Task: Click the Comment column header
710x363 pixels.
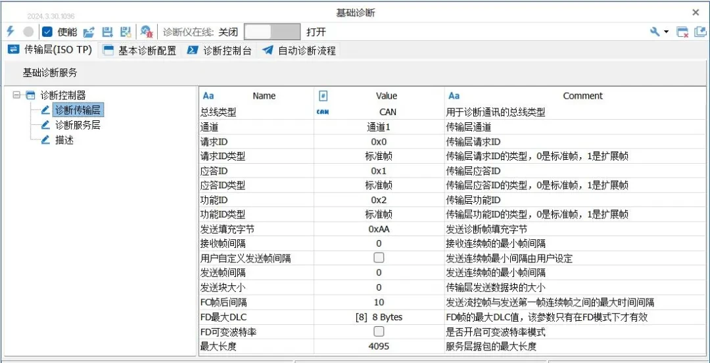Action: point(582,95)
